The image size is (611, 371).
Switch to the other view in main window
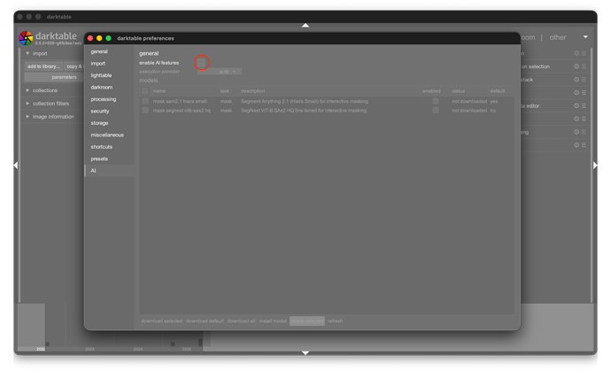tap(558, 37)
